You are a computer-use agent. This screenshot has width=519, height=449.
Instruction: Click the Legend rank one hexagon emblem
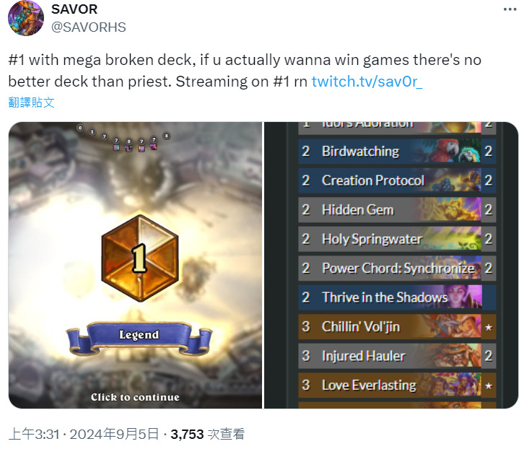coord(140,258)
